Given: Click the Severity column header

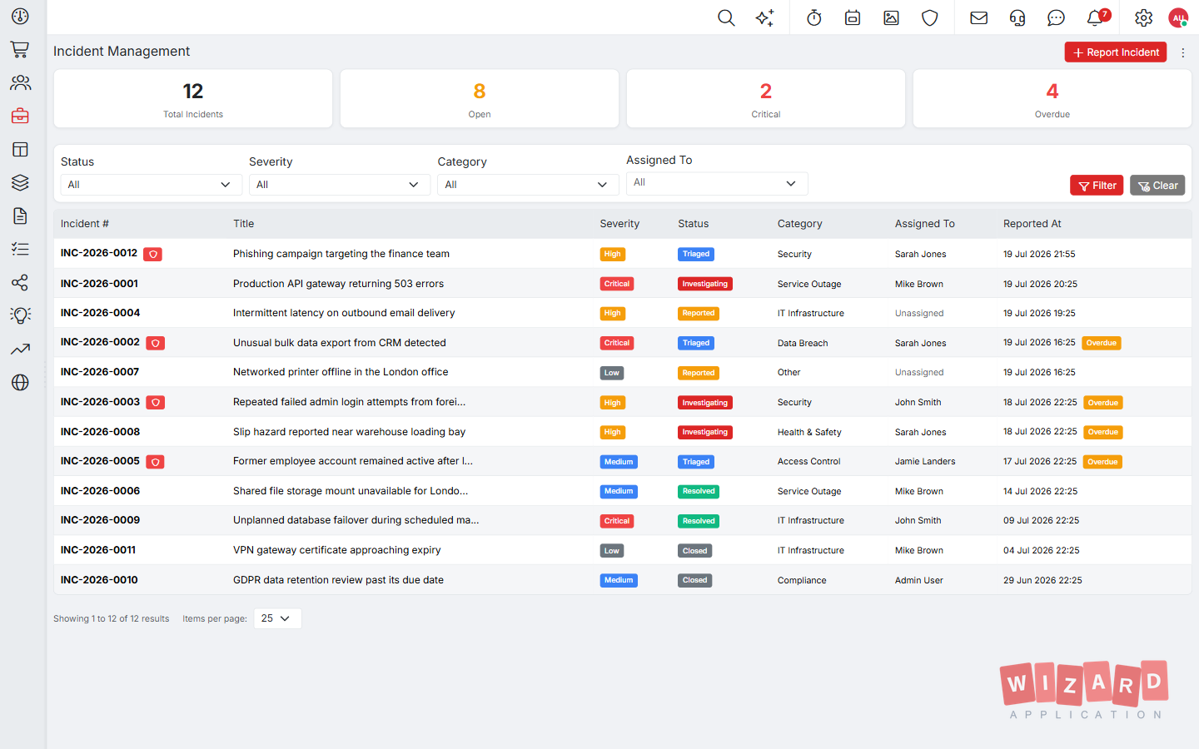Looking at the screenshot, I should (x=619, y=224).
